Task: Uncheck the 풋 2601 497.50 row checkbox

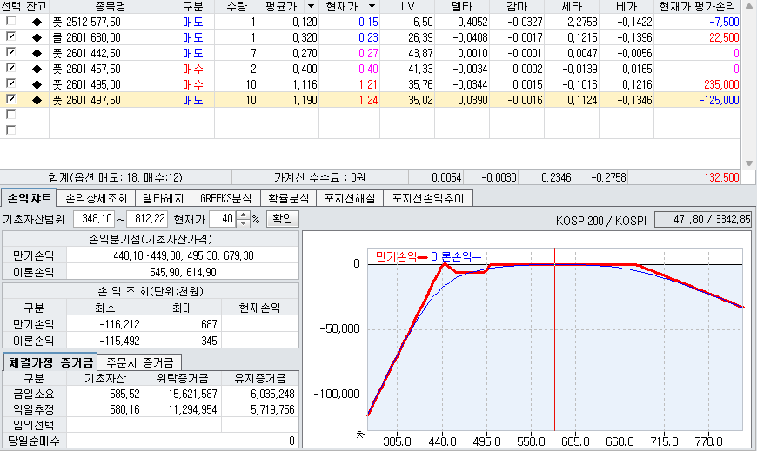Action: pos(10,99)
